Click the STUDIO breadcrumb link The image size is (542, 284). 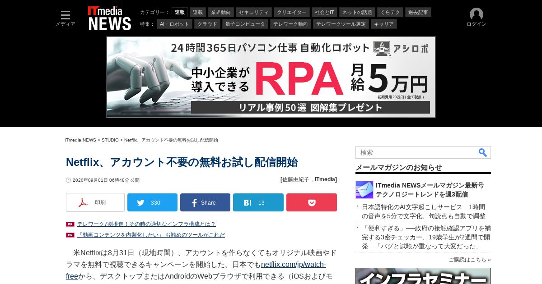coord(110,140)
